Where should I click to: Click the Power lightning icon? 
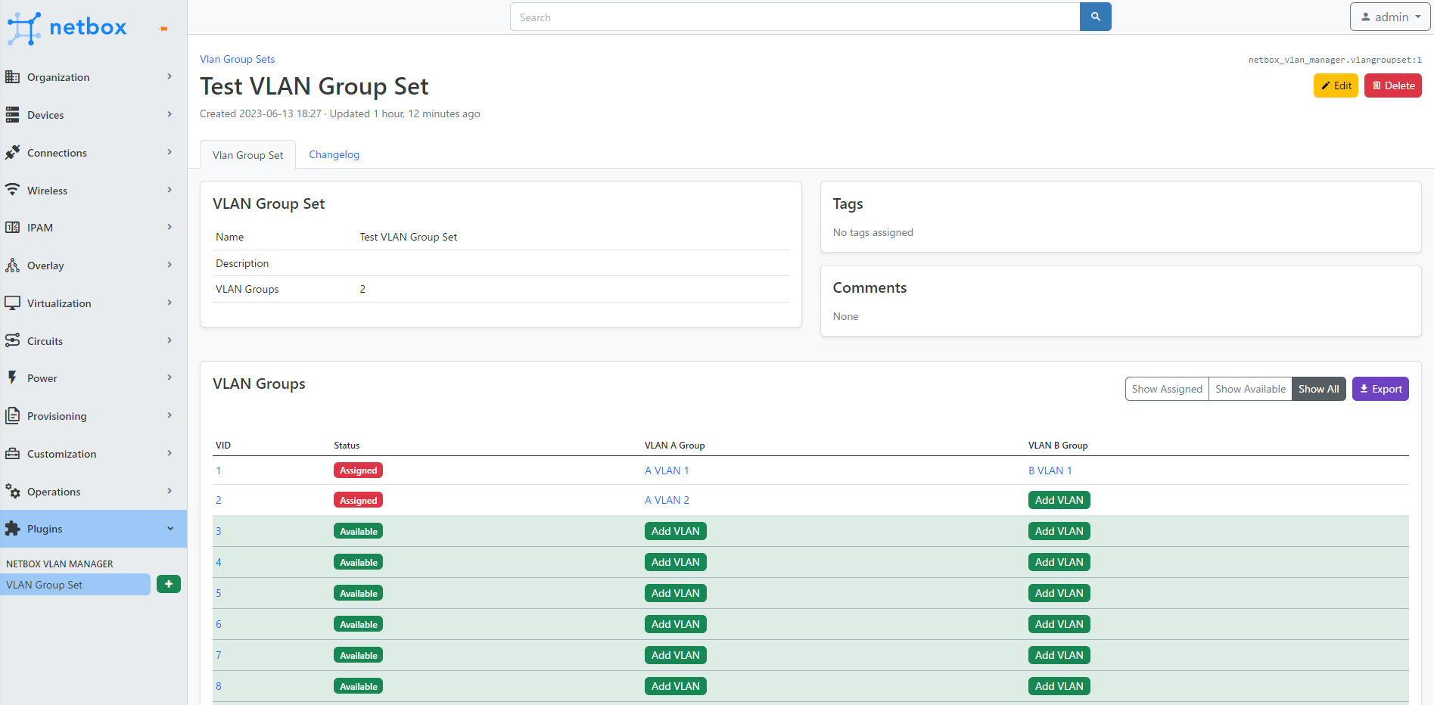point(12,378)
